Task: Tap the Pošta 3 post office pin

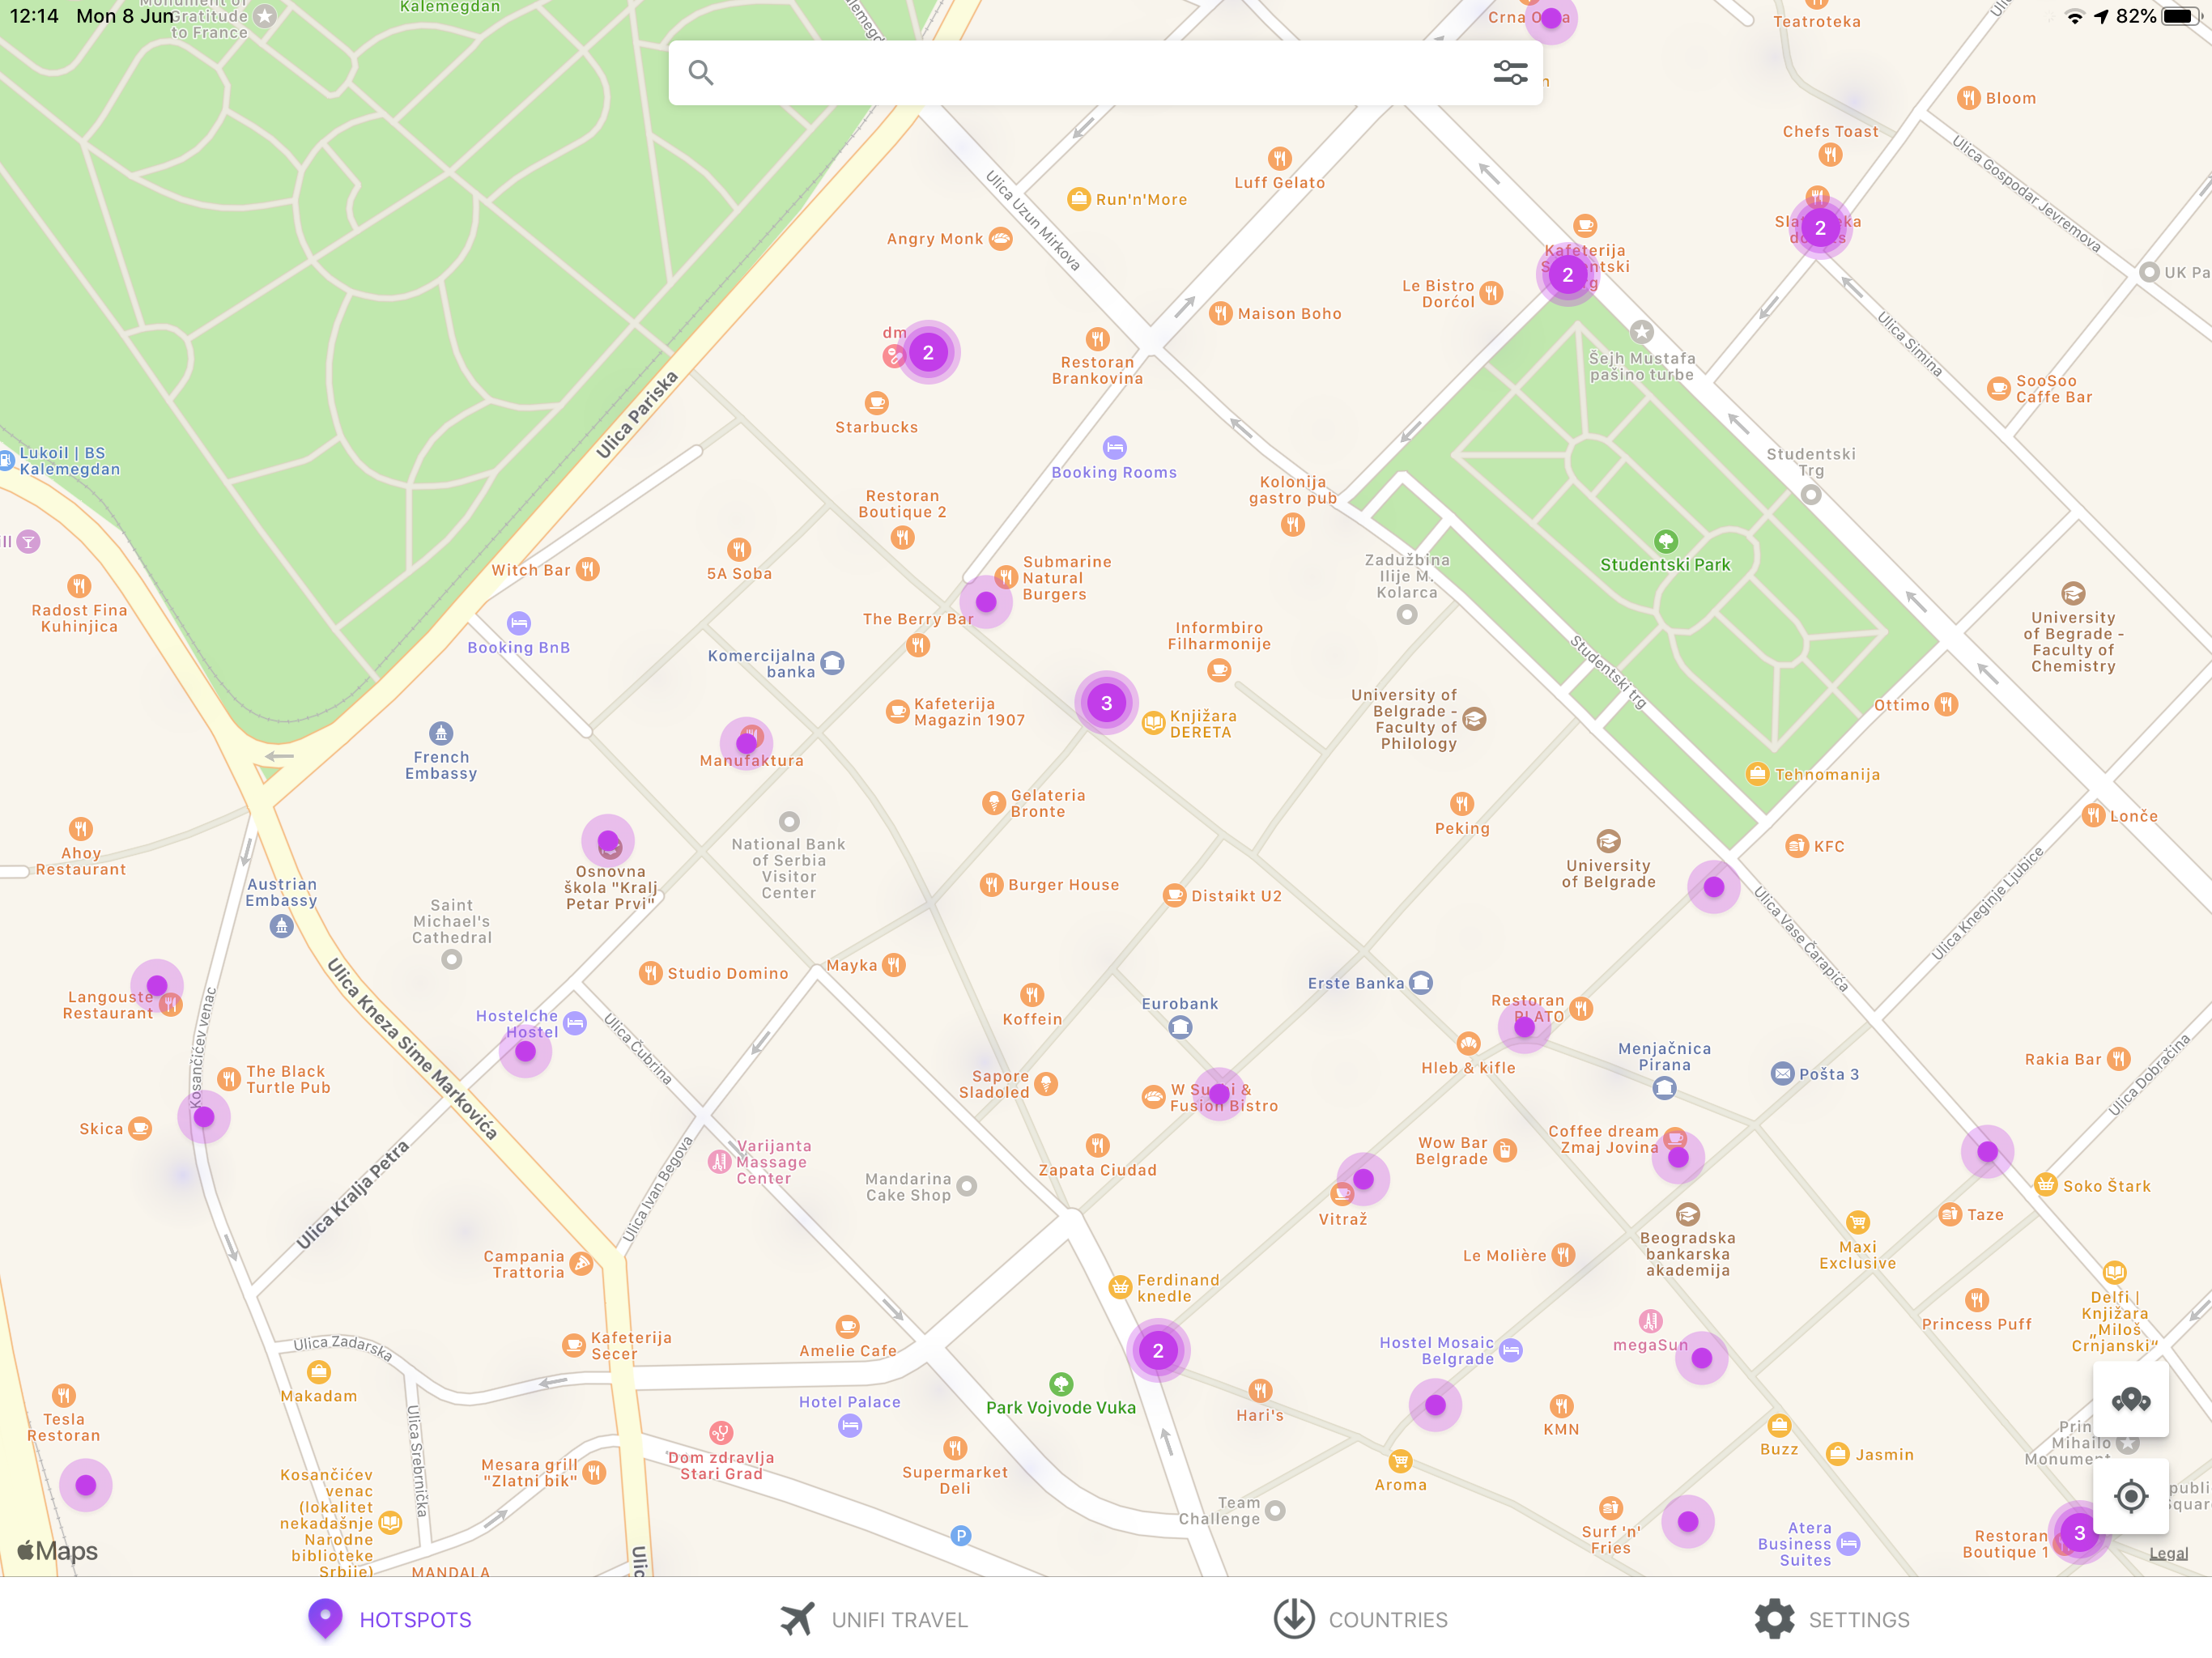Action: tap(1782, 1074)
